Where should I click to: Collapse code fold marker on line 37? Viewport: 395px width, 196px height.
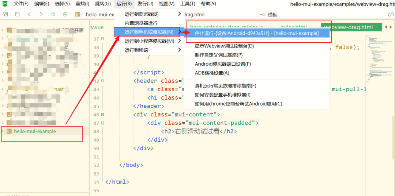coord(102,39)
